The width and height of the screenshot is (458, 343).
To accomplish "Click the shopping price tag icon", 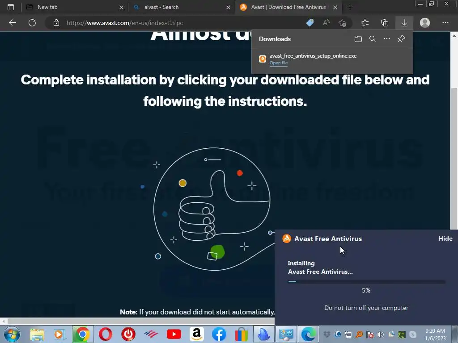I will tap(310, 23).
